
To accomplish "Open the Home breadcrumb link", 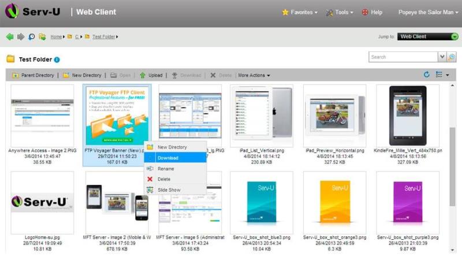I will (56, 37).
